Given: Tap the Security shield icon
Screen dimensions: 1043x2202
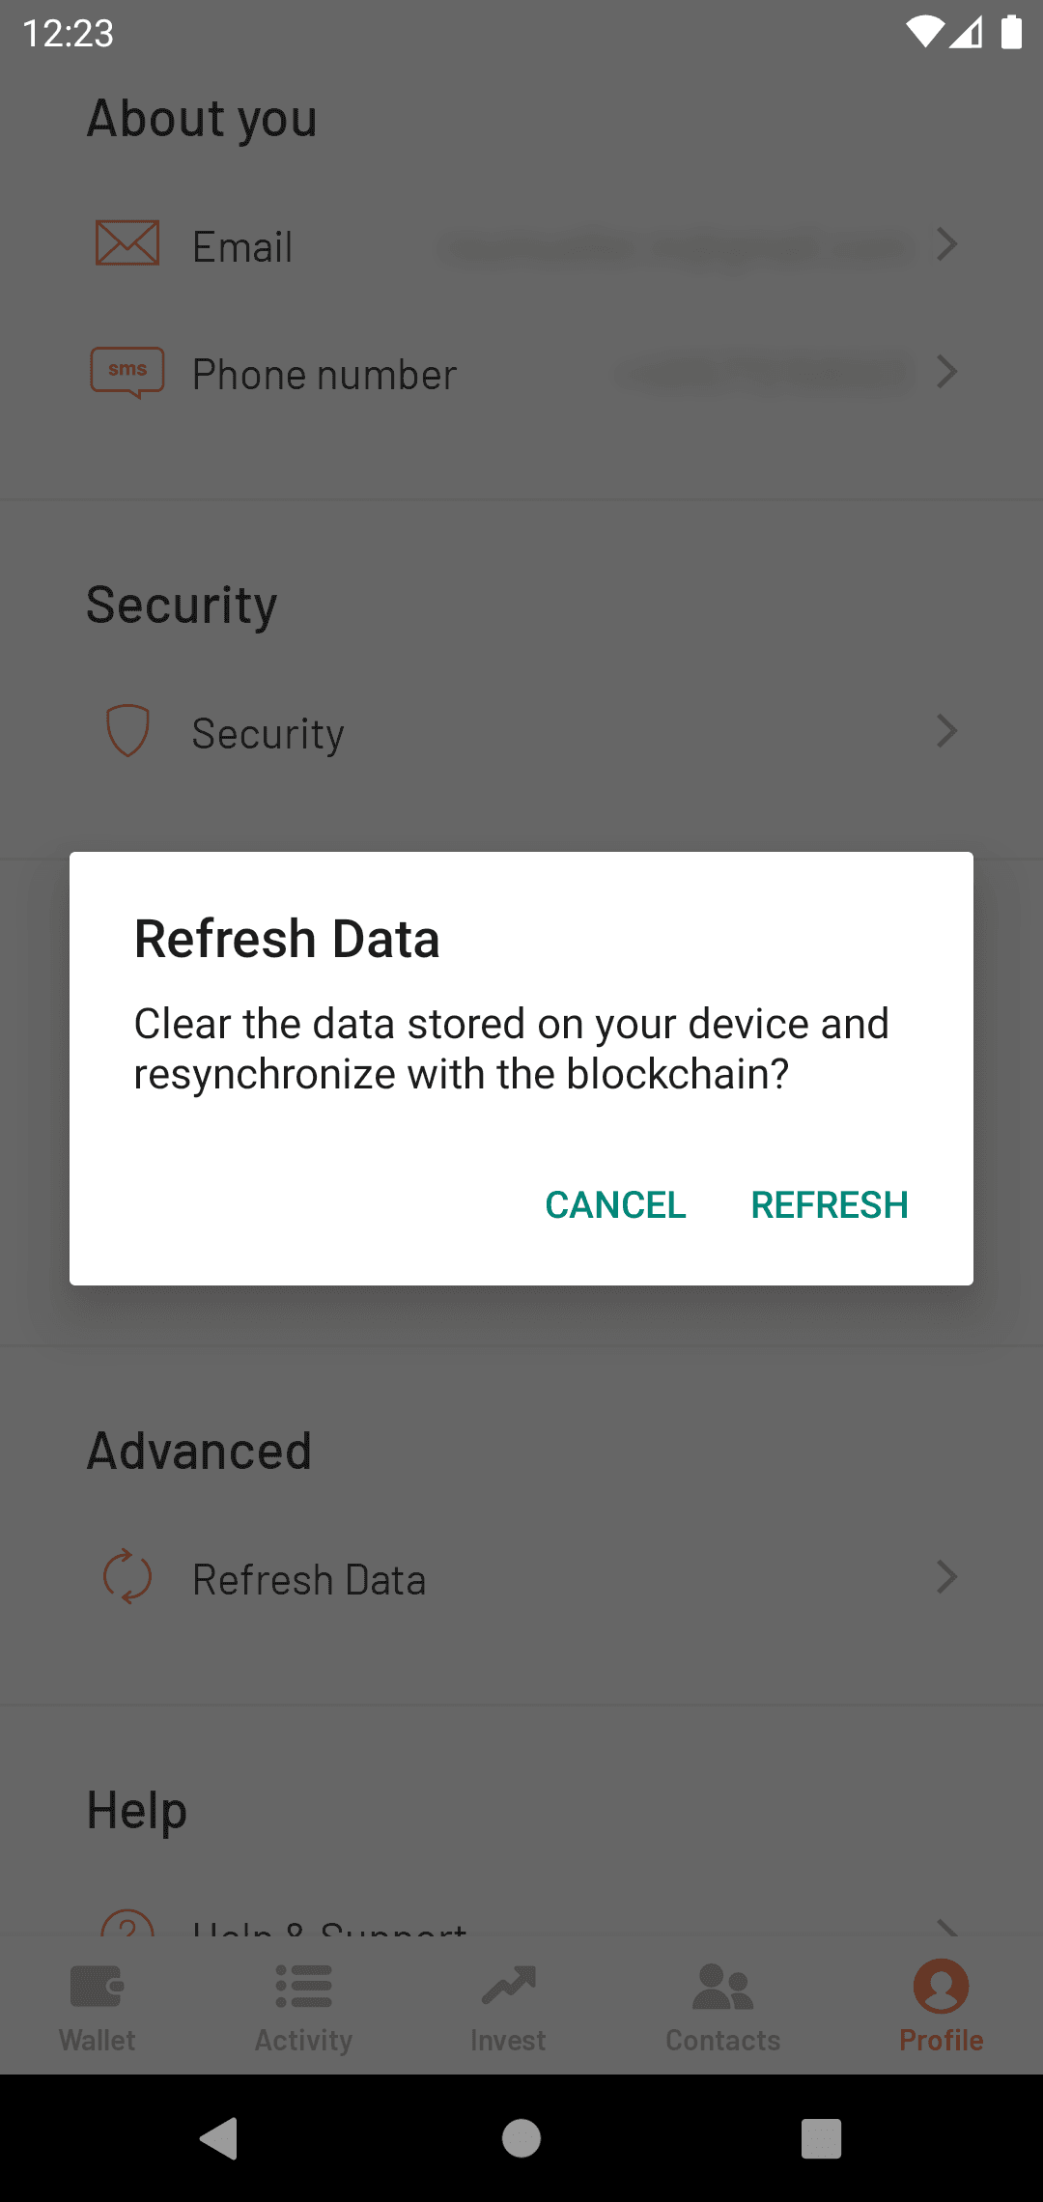Looking at the screenshot, I should pos(127,731).
